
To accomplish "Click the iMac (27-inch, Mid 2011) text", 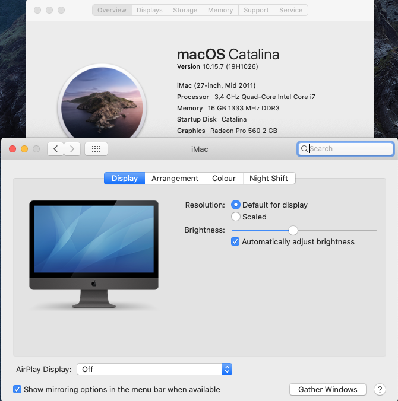I will pyautogui.click(x=216, y=85).
